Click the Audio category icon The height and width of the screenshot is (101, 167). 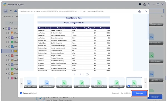(x=12, y=56)
